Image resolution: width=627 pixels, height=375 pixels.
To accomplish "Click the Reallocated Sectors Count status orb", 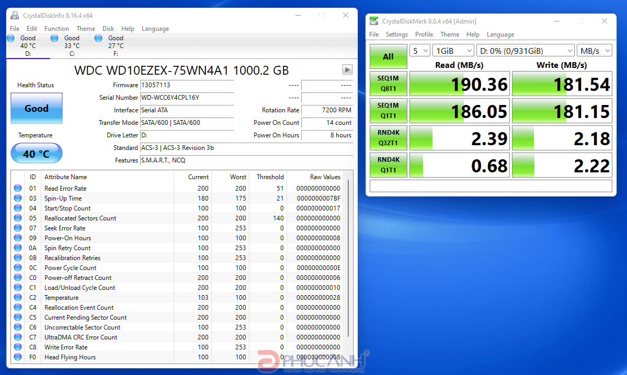I will pyautogui.click(x=18, y=218).
